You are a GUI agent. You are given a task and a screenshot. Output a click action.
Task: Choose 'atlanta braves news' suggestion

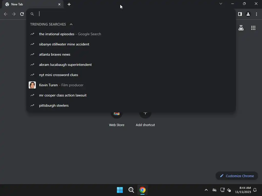(131, 55)
